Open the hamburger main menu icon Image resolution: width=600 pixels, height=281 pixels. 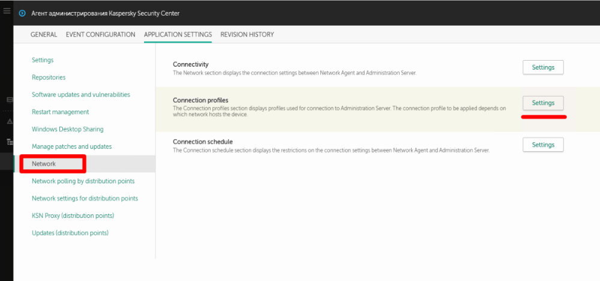pyautogui.click(x=7, y=11)
